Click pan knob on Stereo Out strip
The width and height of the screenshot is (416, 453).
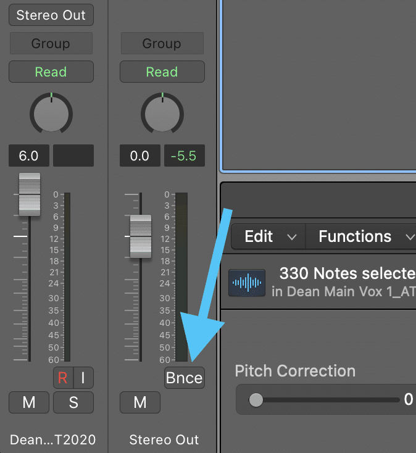[x=162, y=114]
